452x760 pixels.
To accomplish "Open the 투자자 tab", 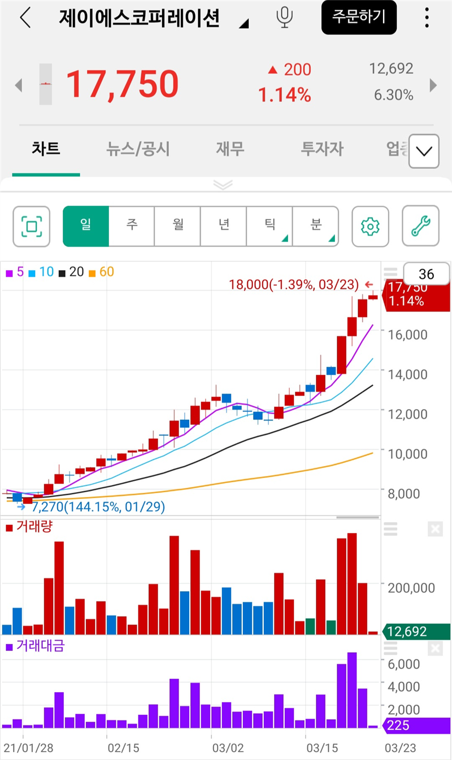I will coord(322,149).
